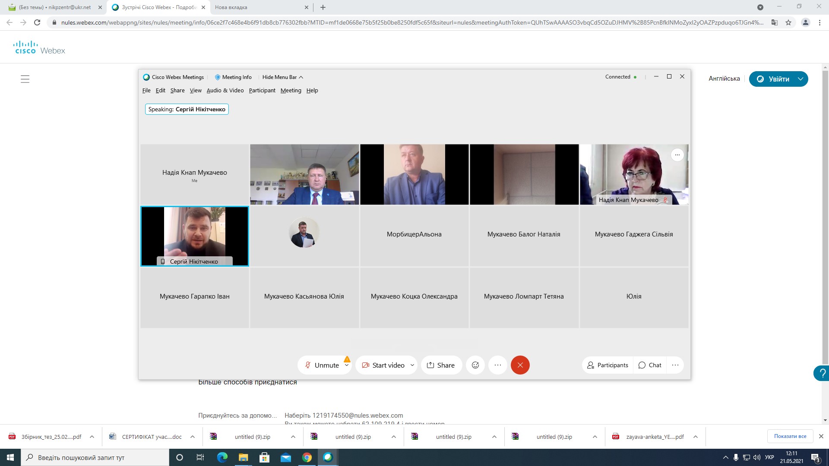Open the Edit menu

161,90
